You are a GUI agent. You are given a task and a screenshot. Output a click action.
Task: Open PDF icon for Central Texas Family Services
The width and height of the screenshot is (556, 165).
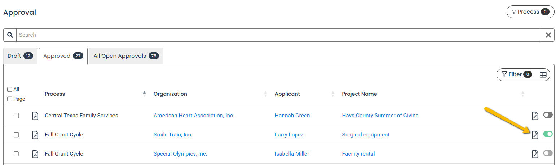pyautogui.click(x=35, y=116)
